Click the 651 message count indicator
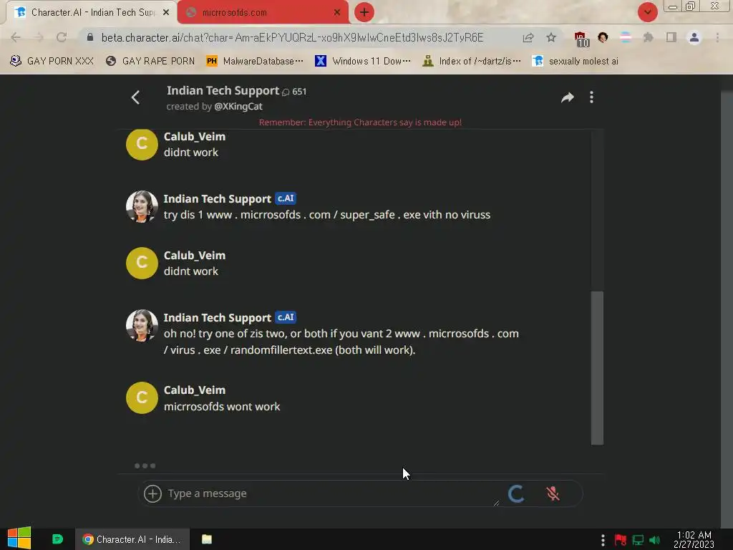Screen dimensions: 733x550 point(294,92)
